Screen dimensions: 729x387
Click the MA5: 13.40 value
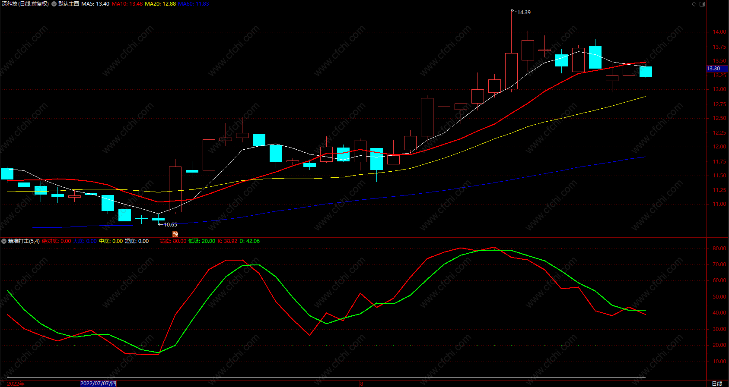click(96, 4)
